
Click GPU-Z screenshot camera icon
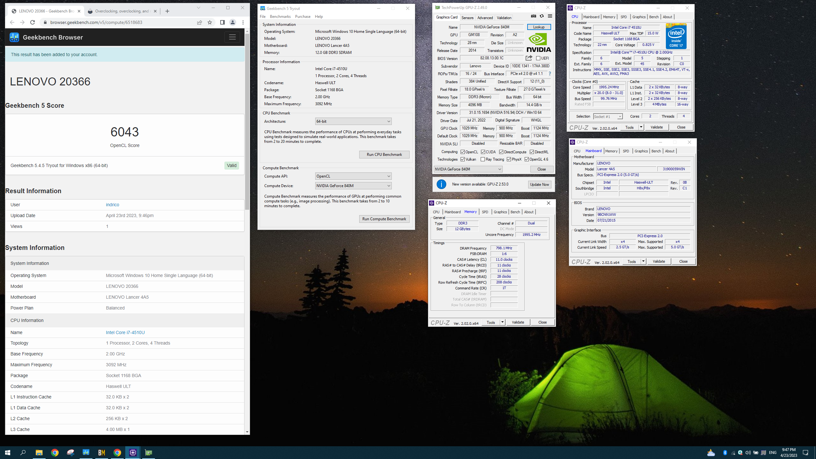tap(534, 16)
